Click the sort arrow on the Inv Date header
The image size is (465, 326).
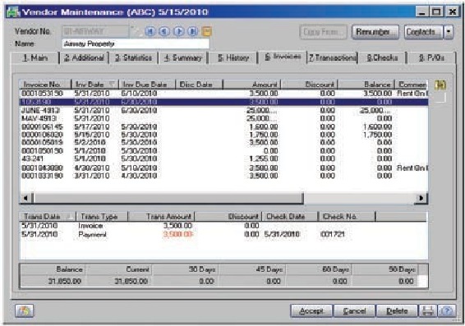(x=112, y=85)
